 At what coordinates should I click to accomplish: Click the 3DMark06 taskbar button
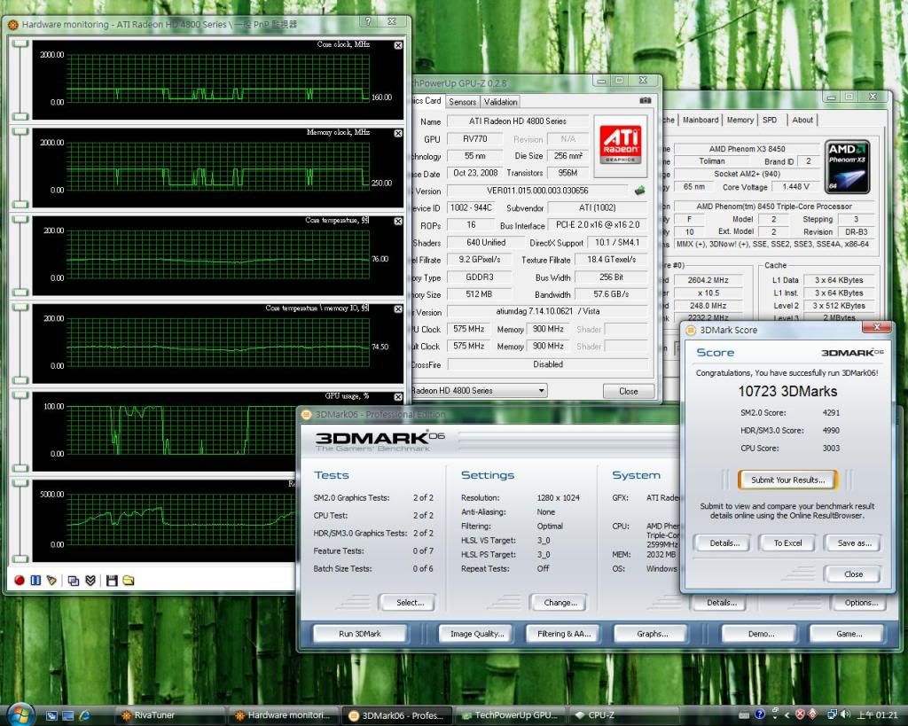pyautogui.click(x=396, y=715)
